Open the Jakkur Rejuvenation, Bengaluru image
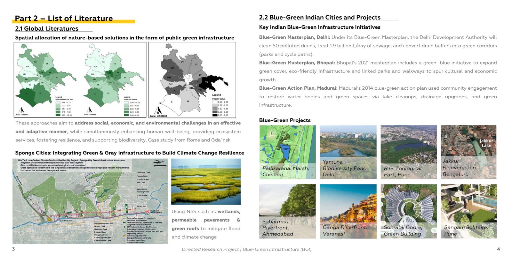The width and height of the screenshot is (512, 255). [x=468, y=152]
